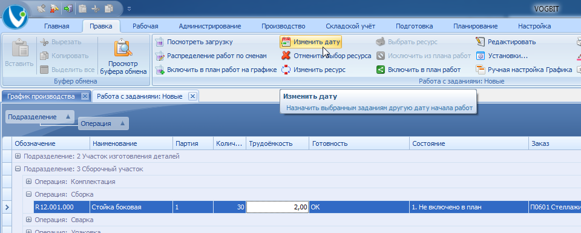The image size is (581, 233).
Task: Sort by Партия column header
Action: [193, 143]
